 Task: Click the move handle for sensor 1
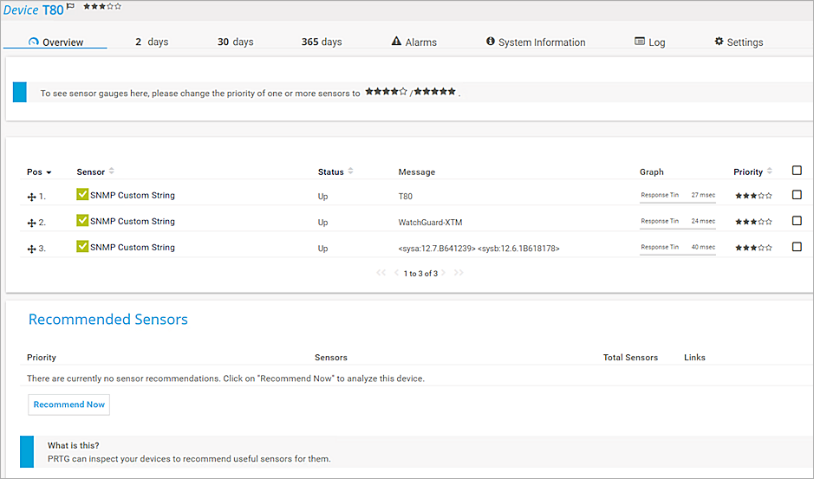31,197
